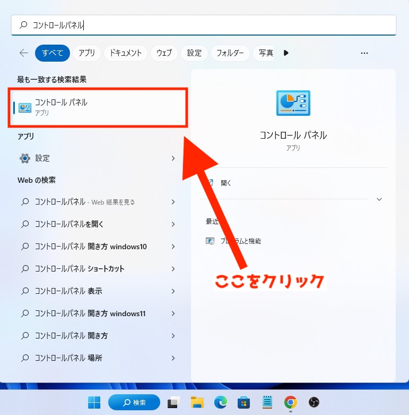
Task: Open the Windows Start button
Action: click(94, 402)
